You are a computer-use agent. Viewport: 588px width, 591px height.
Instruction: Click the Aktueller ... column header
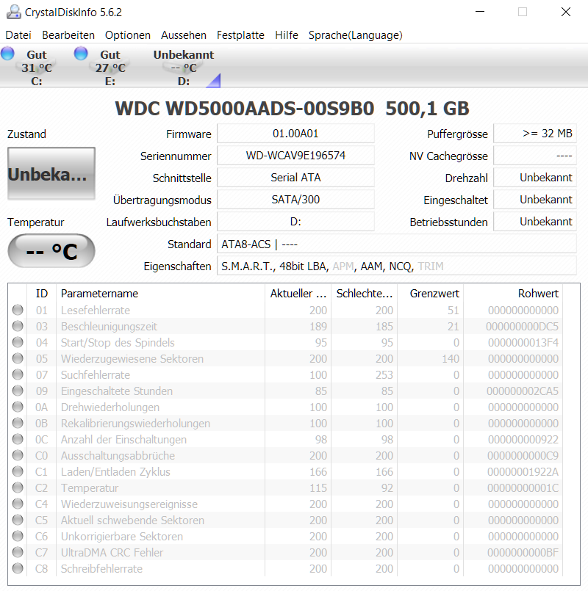pos(298,293)
